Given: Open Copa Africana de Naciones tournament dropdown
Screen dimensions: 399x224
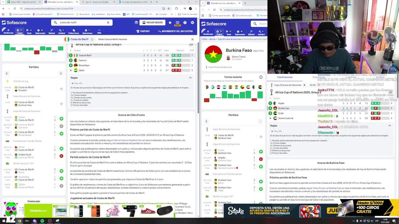Looking at the screenshot, I should click(x=288, y=85).
